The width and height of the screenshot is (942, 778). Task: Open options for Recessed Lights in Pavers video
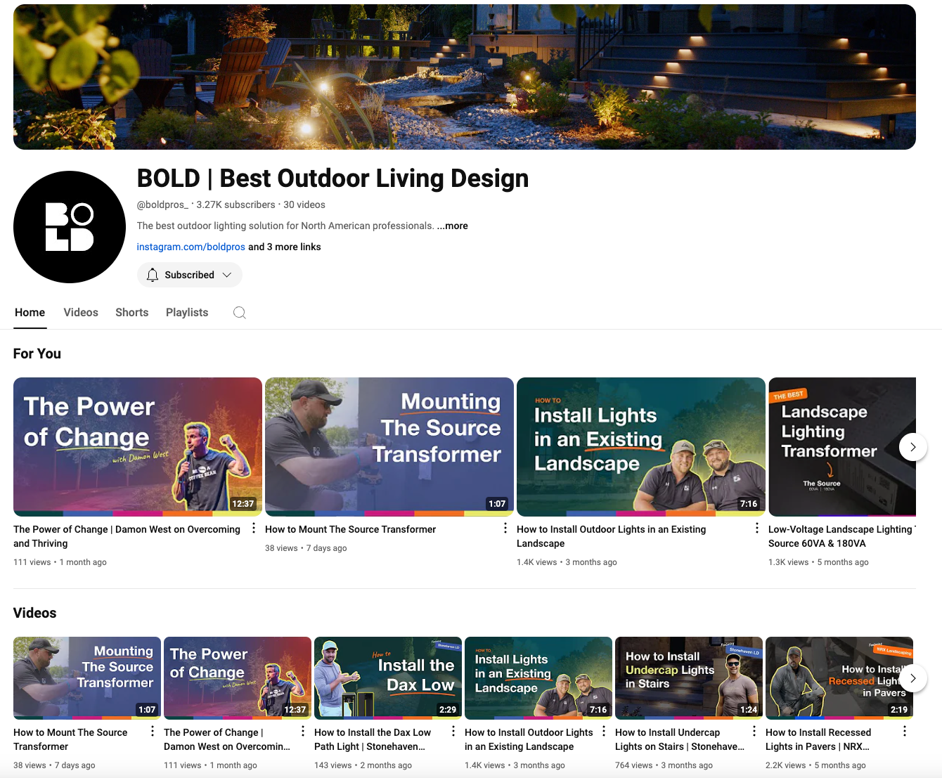click(x=905, y=731)
